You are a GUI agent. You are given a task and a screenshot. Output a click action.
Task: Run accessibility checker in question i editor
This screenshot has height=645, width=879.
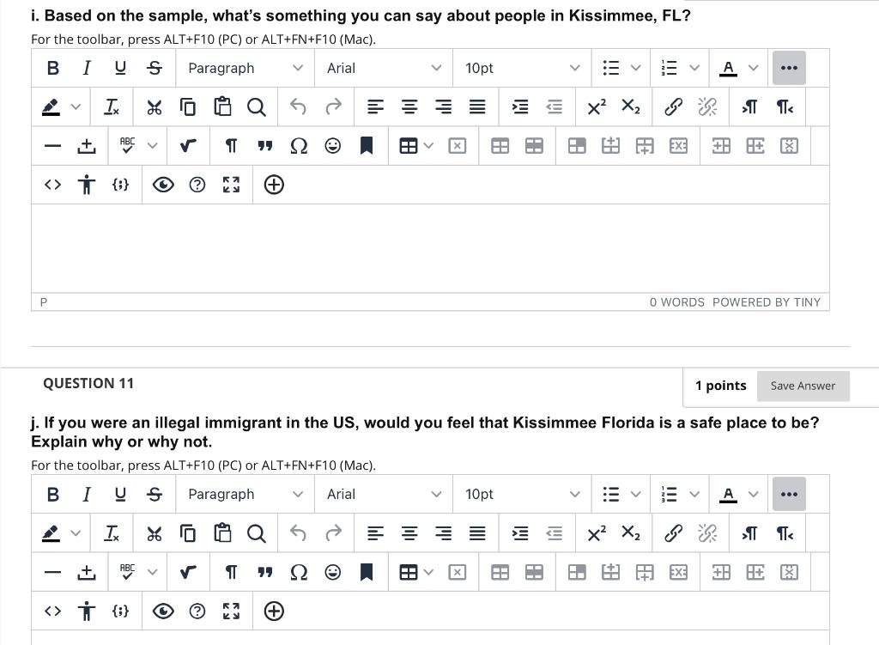tap(87, 185)
